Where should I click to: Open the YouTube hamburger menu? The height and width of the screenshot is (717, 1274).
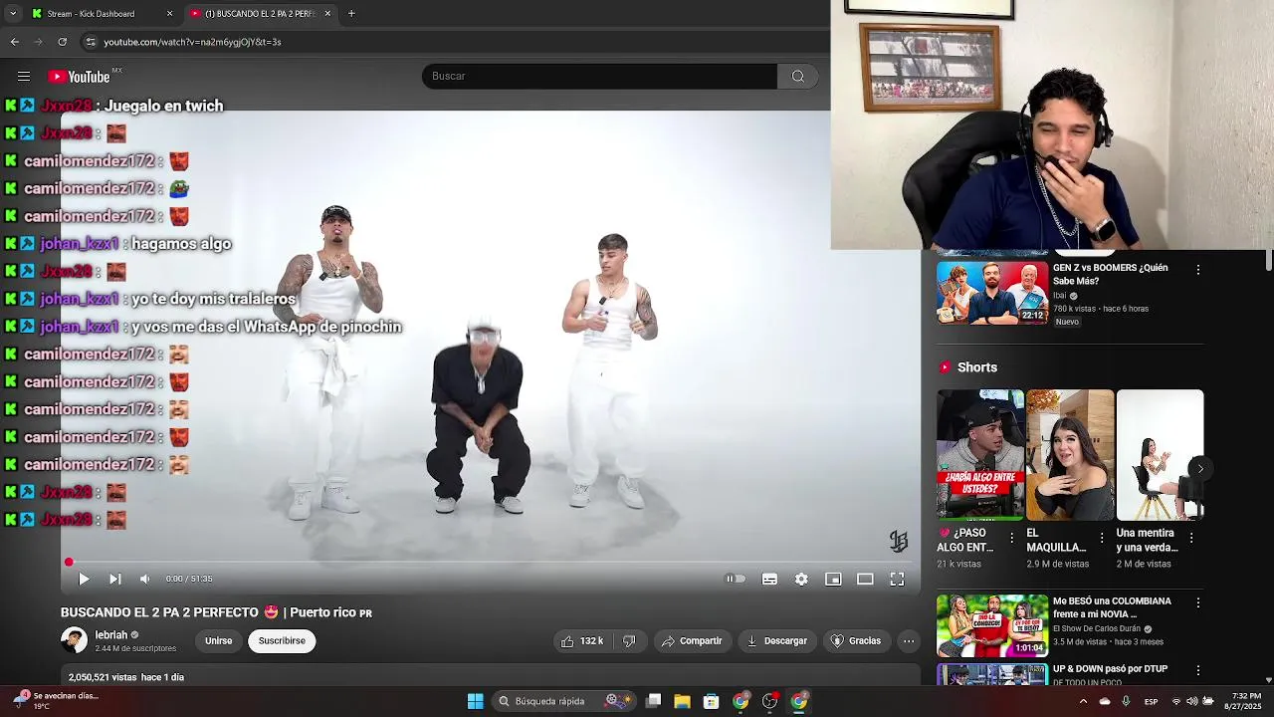tap(24, 76)
